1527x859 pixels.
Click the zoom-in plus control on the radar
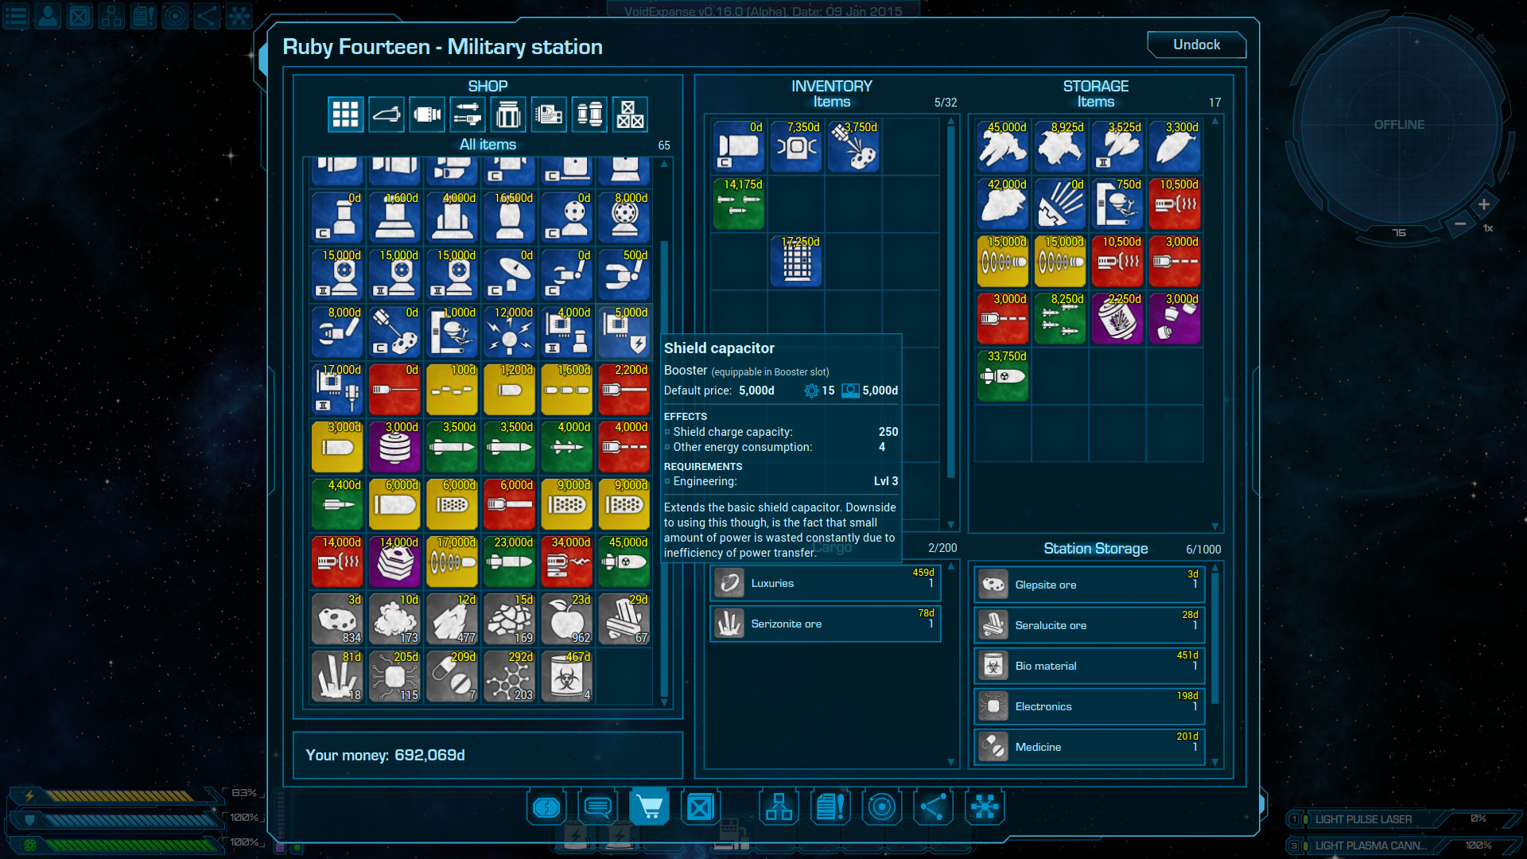1483,204
